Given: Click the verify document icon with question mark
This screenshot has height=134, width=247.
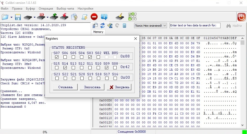Looking at the screenshot, I should coord(74,17).
